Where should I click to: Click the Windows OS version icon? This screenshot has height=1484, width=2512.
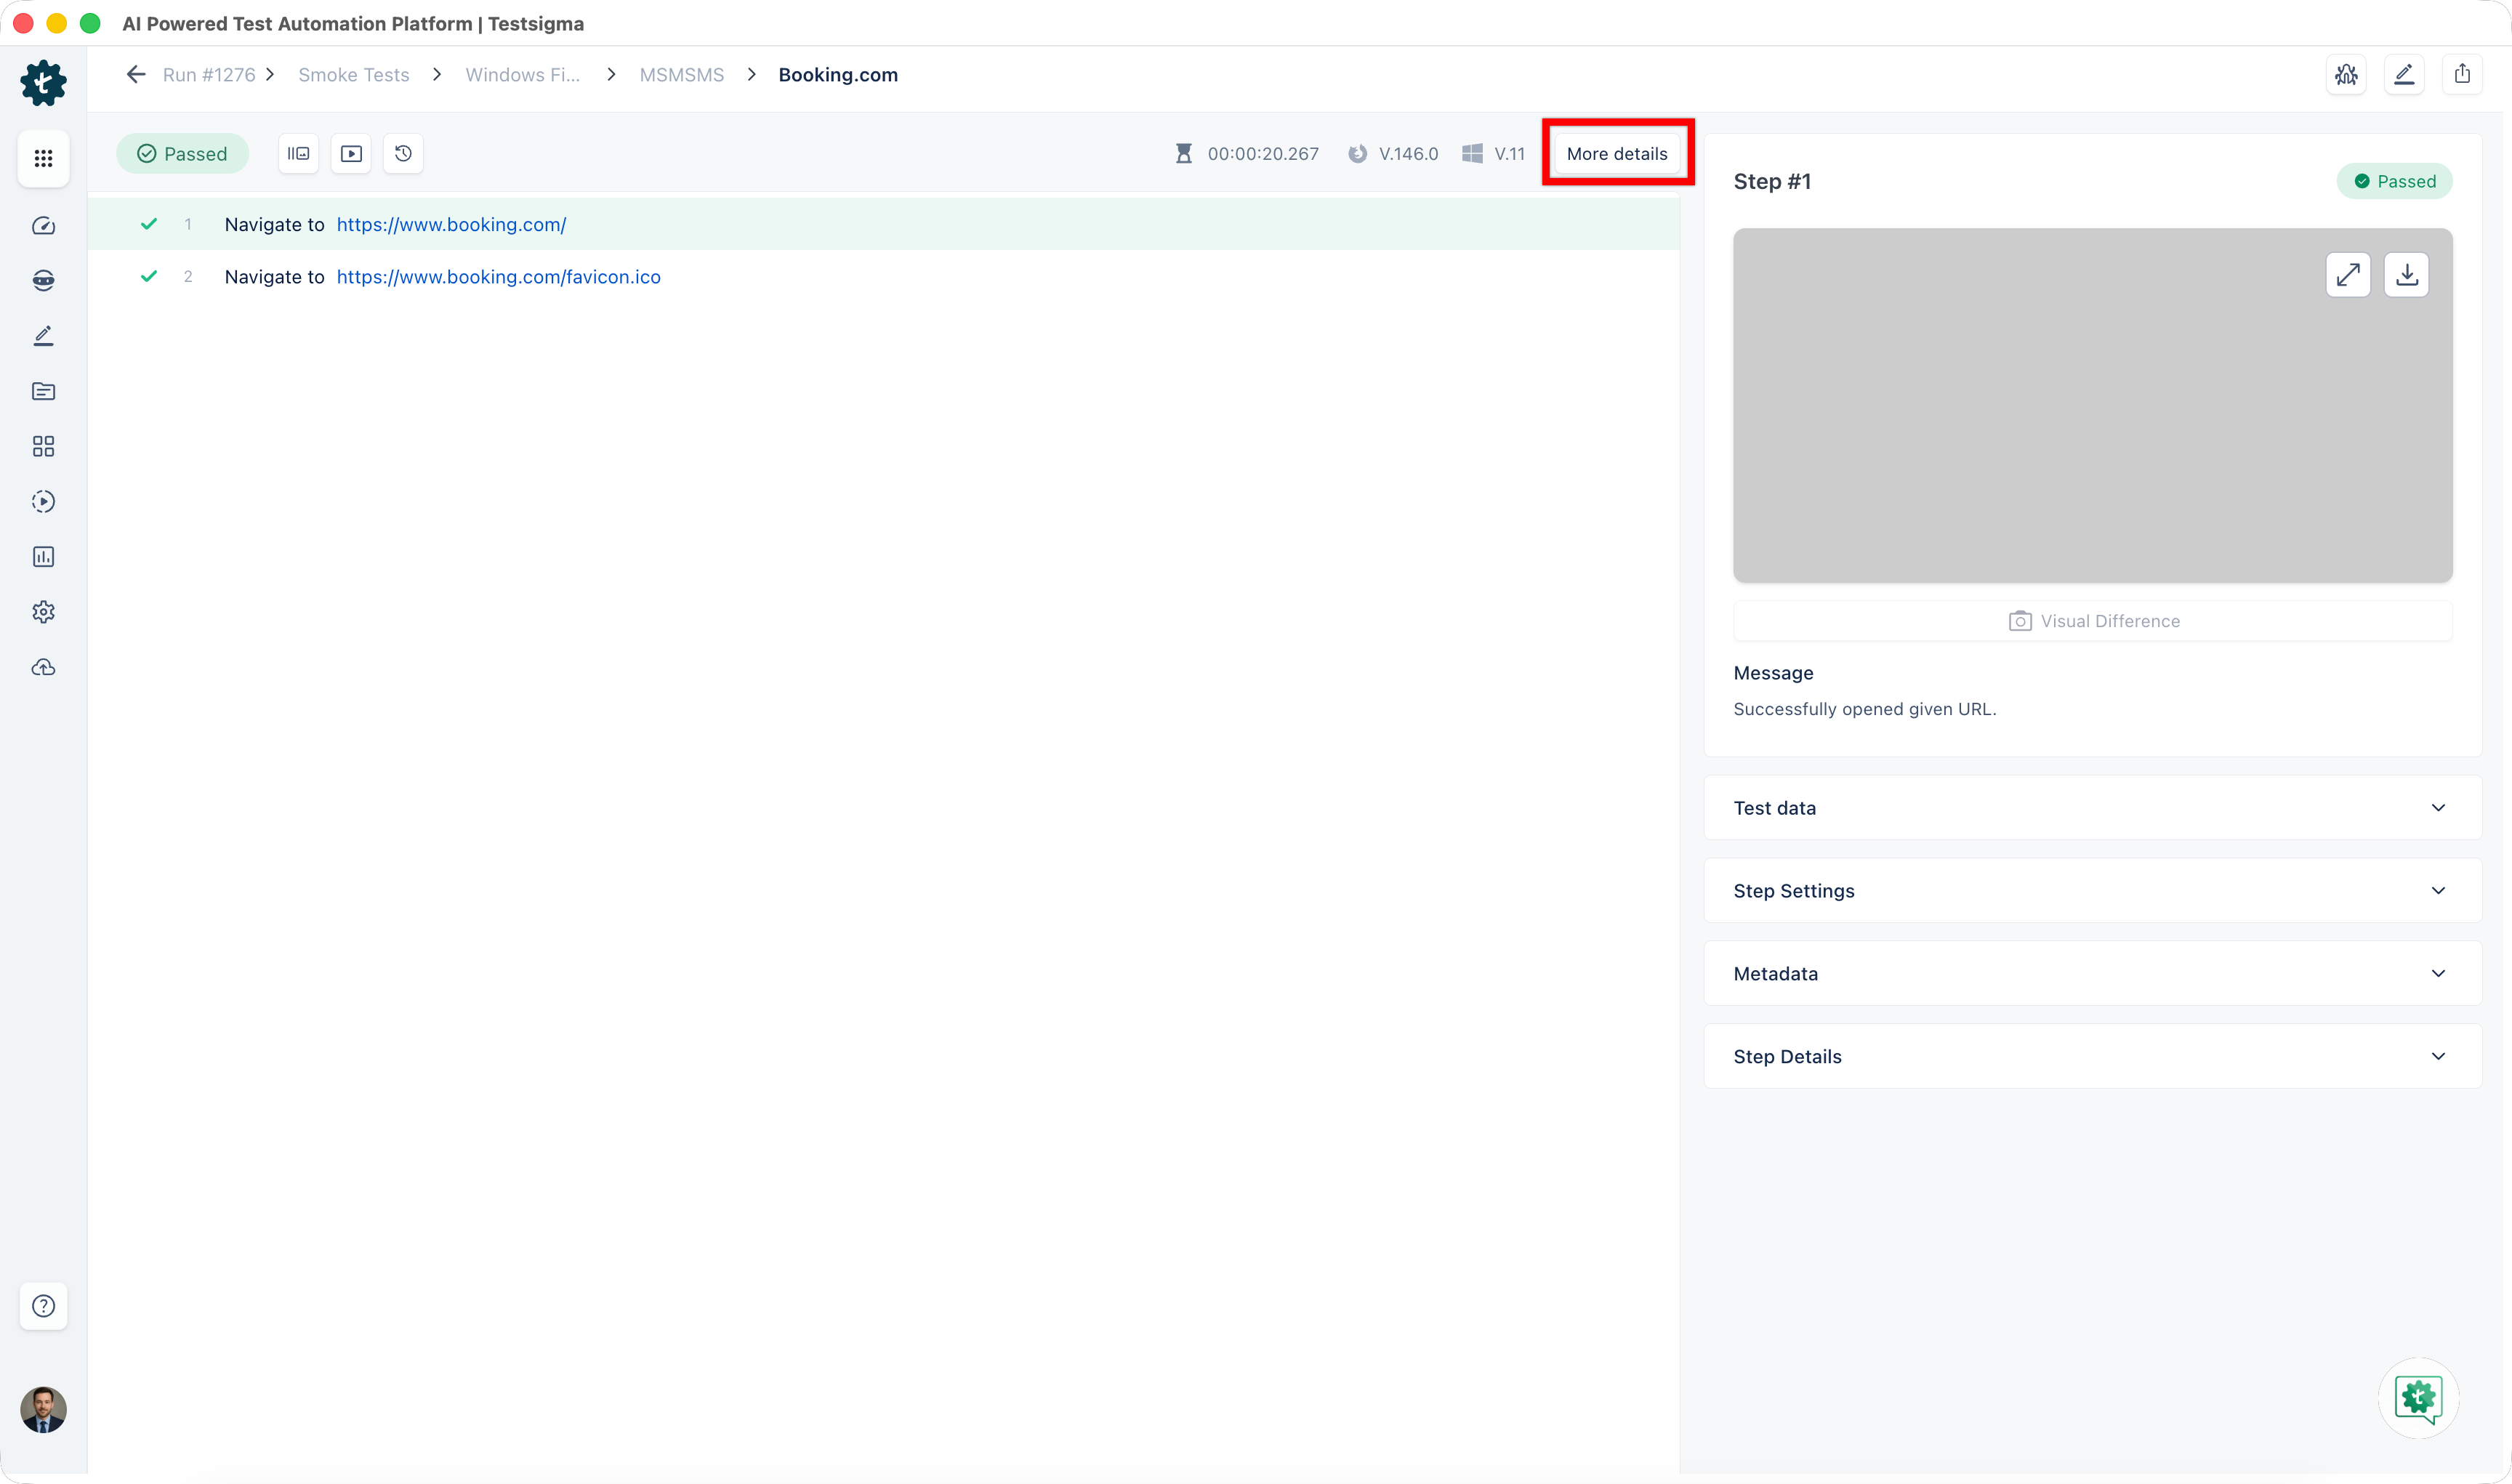point(1472,154)
